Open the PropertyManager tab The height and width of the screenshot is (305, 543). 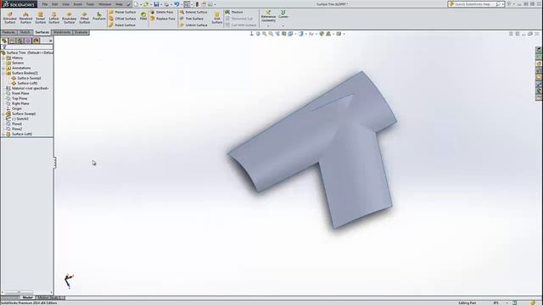[x=12, y=41]
